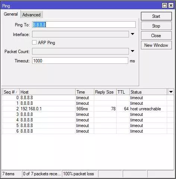This screenshot has height=179, width=176.
Task: Expand the Packet Count dropdown arrow
Action: [x=132, y=51]
